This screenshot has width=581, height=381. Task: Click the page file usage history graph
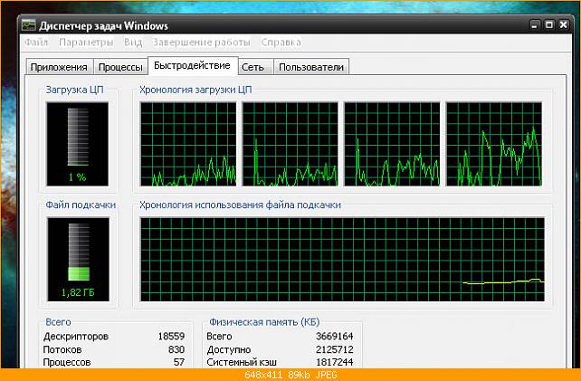[x=342, y=259]
